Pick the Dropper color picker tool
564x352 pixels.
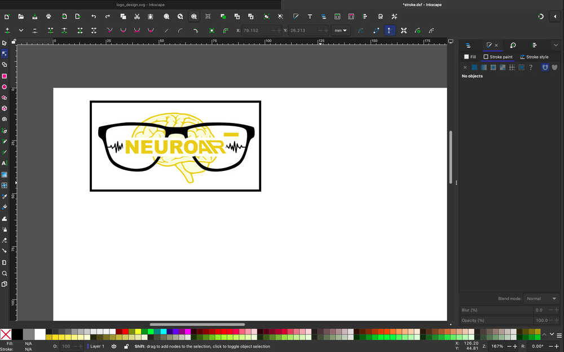5,196
